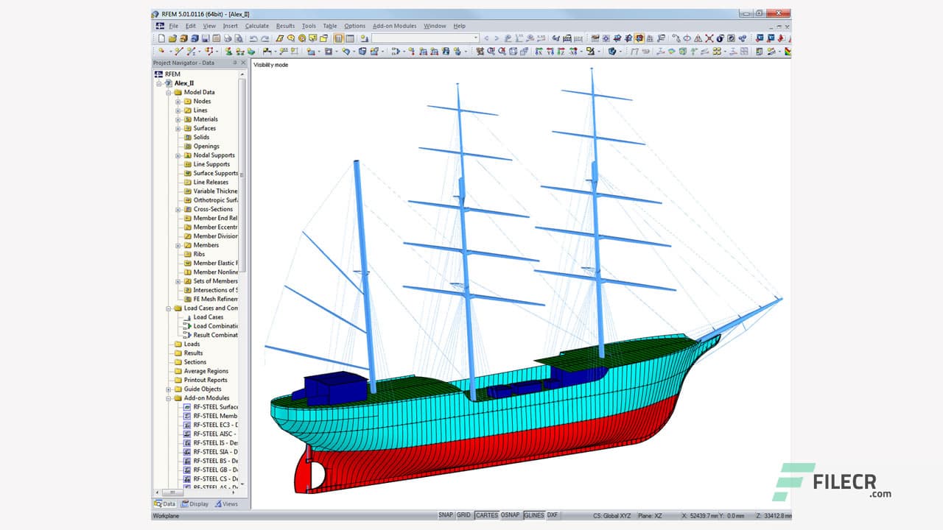Expand the Cross-Sections tree entry
Image resolution: width=943 pixels, height=530 pixels.
click(x=177, y=209)
